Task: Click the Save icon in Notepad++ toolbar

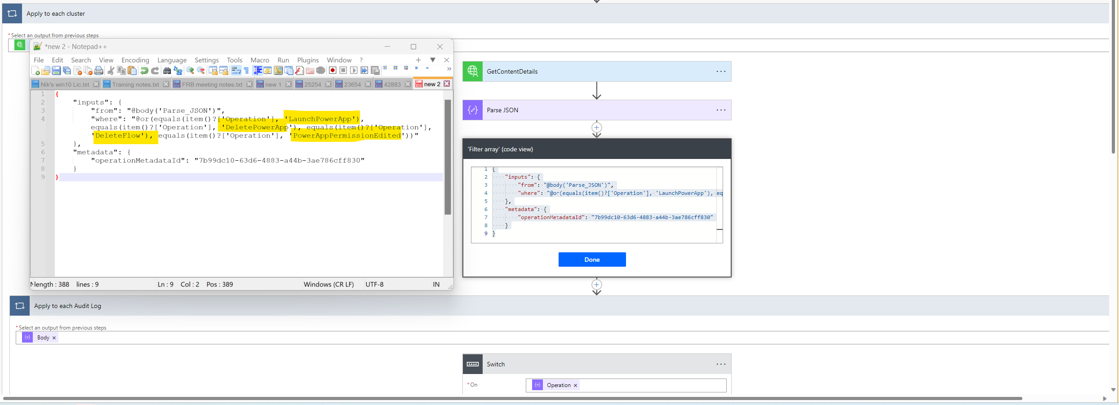Action: point(56,70)
